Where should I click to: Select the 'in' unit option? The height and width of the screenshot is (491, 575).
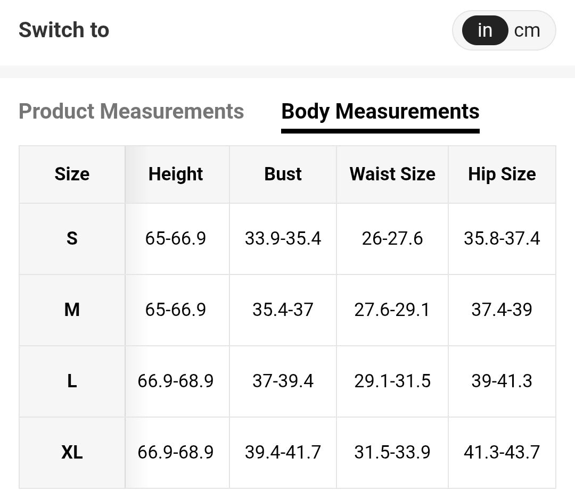tap(485, 30)
